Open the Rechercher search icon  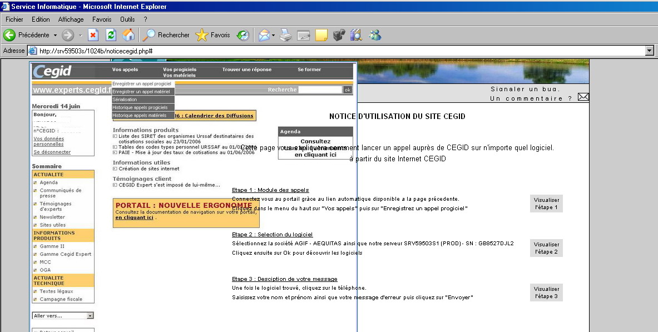(x=149, y=35)
